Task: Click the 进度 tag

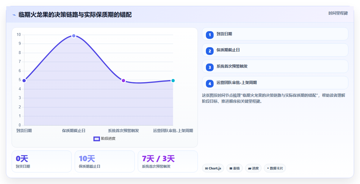Action: [x=253, y=168]
